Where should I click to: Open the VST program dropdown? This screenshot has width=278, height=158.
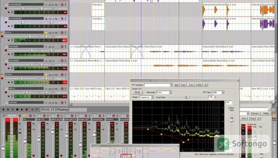click(x=158, y=85)
